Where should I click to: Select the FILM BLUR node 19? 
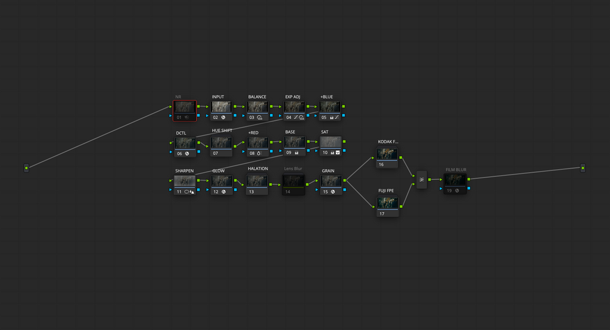tap(455, 183)
